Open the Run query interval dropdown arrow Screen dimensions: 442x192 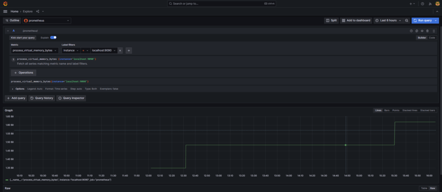[436, 21]
